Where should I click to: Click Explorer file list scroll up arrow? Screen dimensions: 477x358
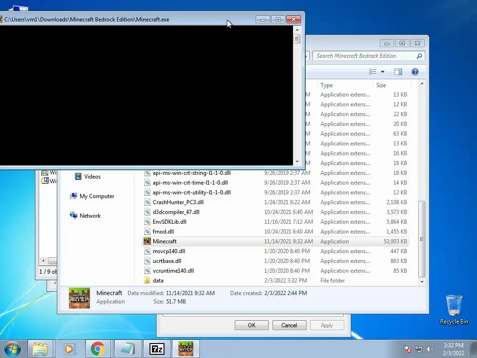[422, 84]
